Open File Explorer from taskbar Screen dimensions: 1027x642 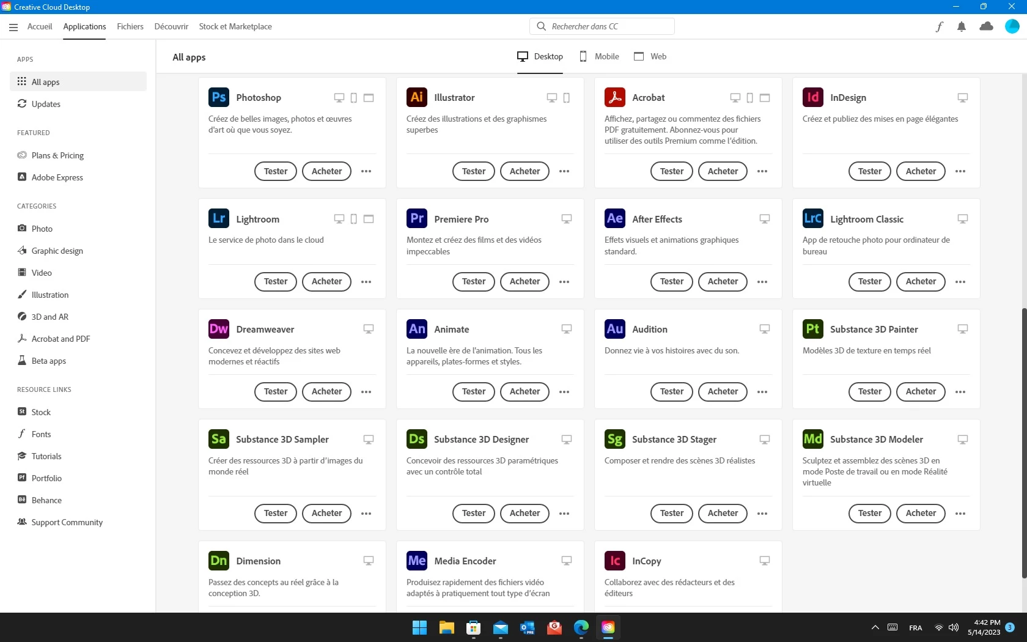tap(446, 627)
